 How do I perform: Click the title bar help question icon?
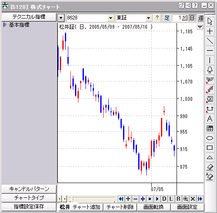click(195, 5)
